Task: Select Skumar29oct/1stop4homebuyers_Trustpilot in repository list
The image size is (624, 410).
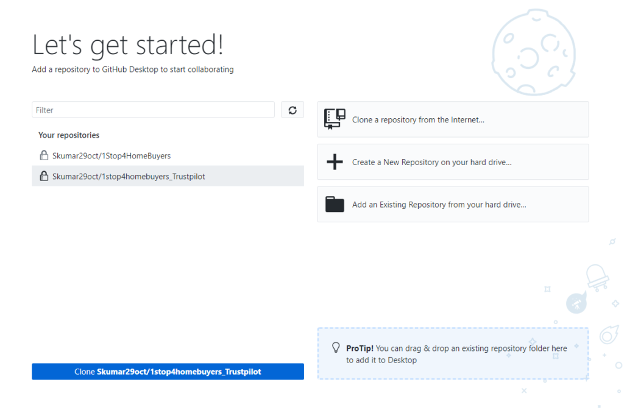Action: coord(168,176)
